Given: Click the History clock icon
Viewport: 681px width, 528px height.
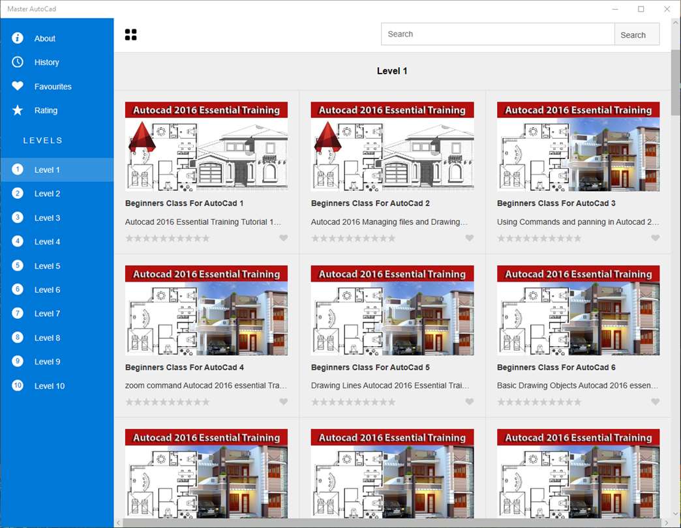Looking at the screenshot, I should click(18, 62).
